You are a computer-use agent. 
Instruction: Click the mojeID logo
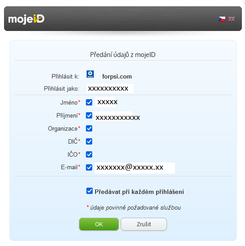pos(26,19)
